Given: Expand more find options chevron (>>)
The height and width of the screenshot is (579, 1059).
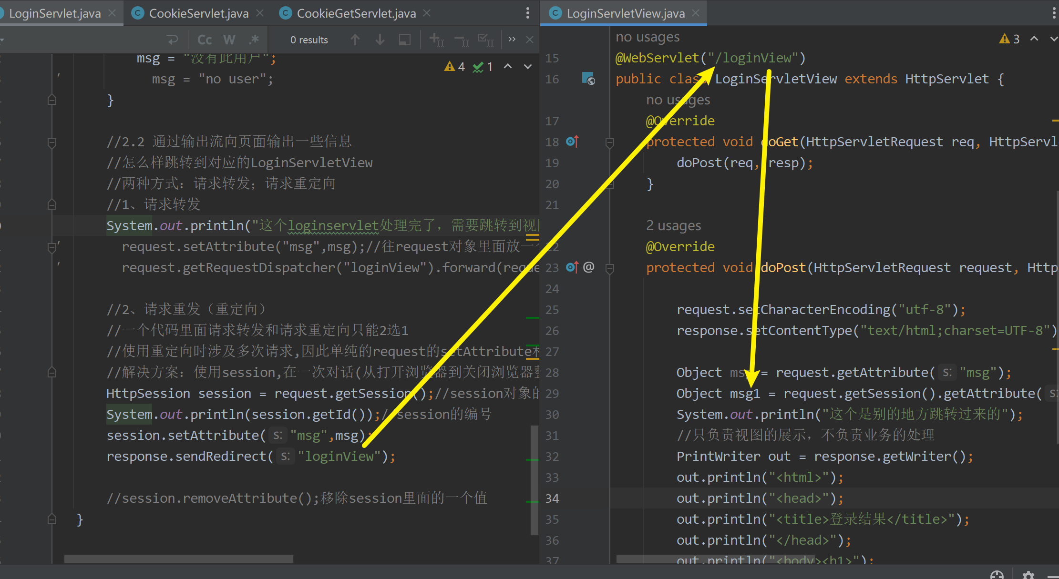Looking at the screenshot, I should 512,40.
